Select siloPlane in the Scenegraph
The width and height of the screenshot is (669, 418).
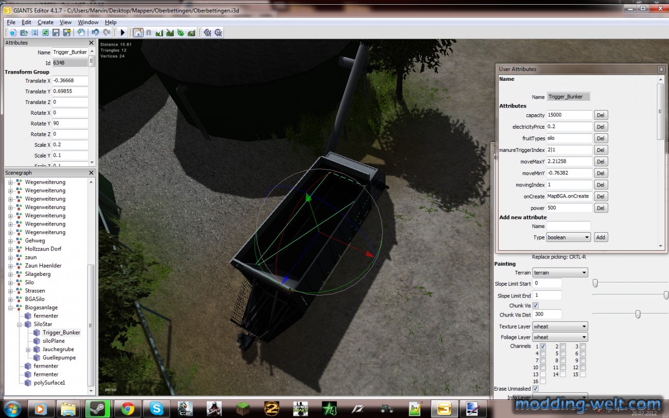pos(54,341)
